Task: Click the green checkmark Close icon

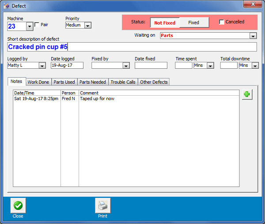Action: point(18,205)
